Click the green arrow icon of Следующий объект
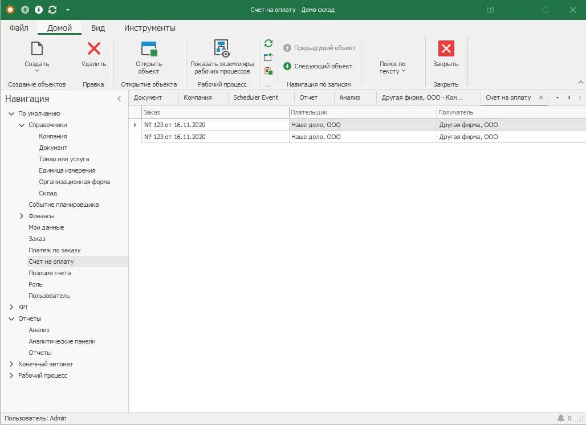The width and height of the screenshot is (586, 425). point(287,66)
